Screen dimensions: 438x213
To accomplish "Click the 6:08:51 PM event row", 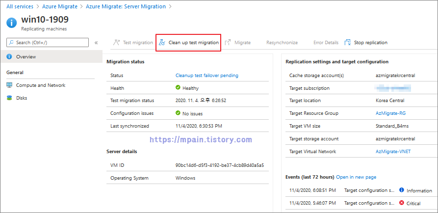I will coord(362,190).
